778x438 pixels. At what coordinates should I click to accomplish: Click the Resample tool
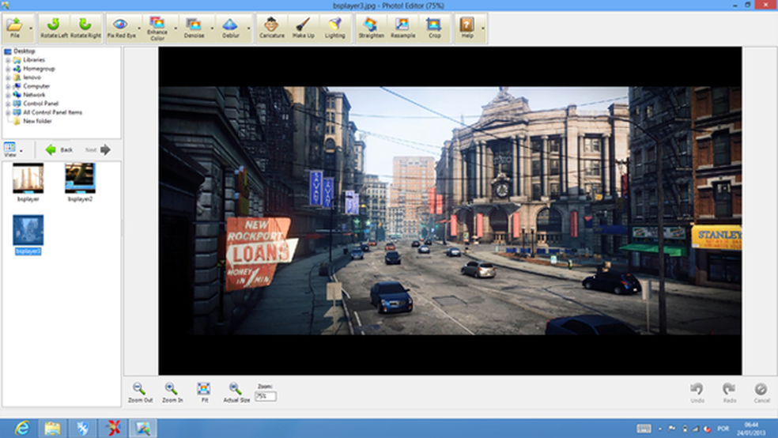[x=402, y=28]
